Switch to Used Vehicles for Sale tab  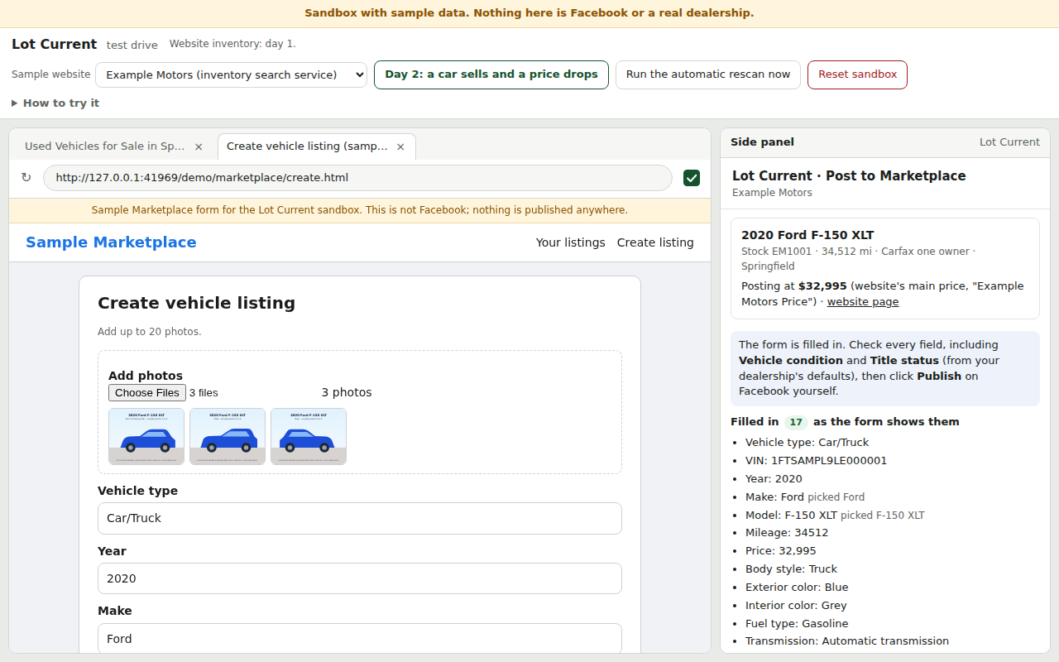(x=105, y=146)
